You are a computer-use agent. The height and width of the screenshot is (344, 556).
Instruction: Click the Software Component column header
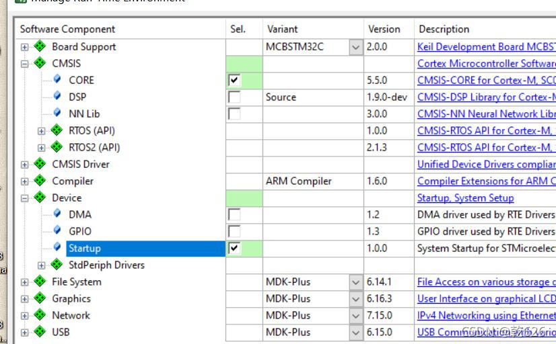click(120, 29)
